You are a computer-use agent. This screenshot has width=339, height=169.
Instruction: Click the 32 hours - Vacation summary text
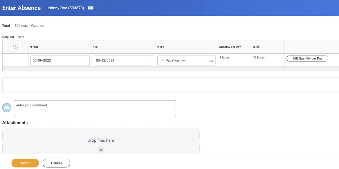coord(29,26)
